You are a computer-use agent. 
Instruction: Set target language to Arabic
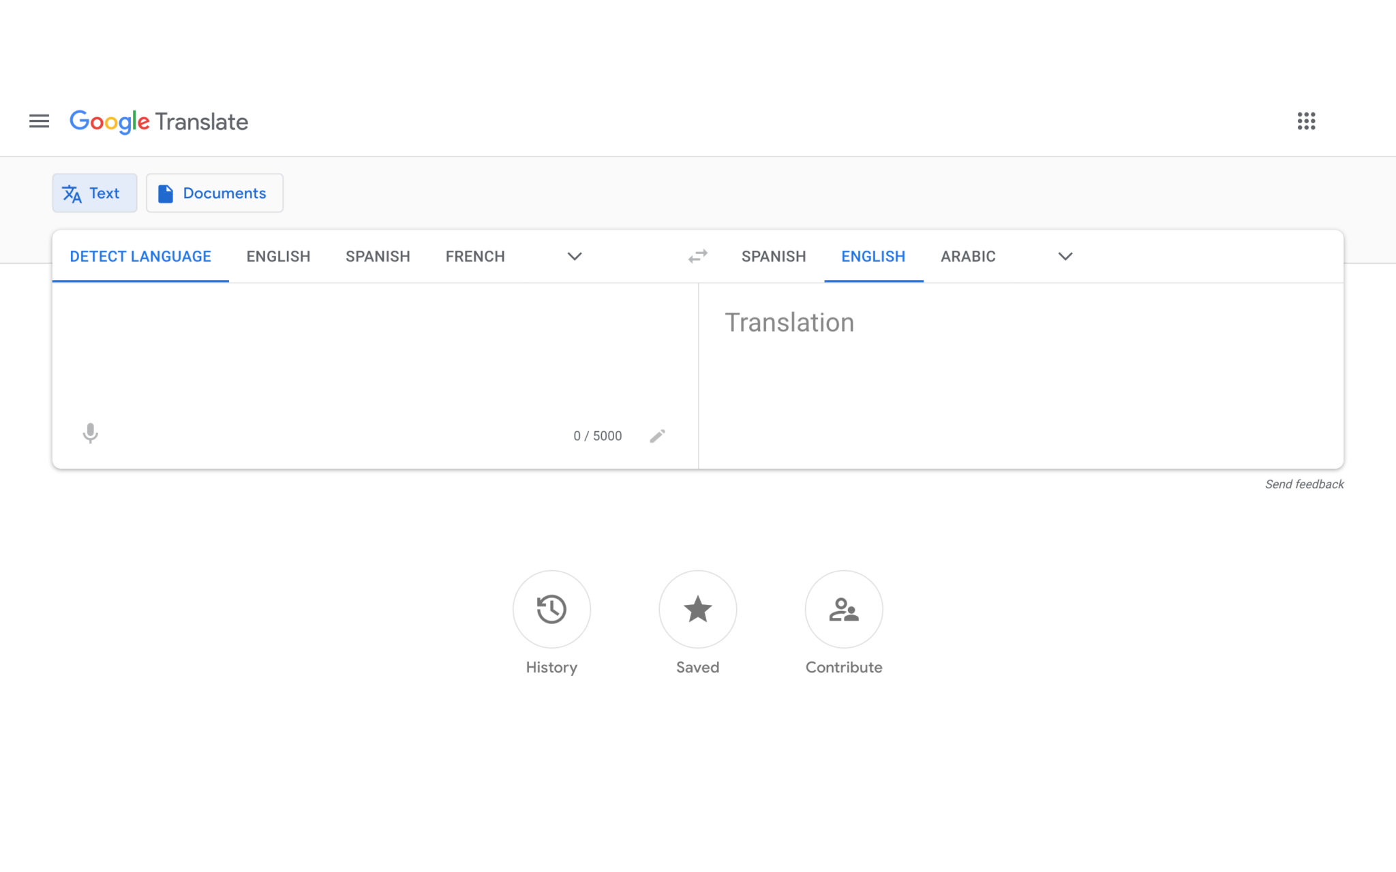[x=968, y=256]
